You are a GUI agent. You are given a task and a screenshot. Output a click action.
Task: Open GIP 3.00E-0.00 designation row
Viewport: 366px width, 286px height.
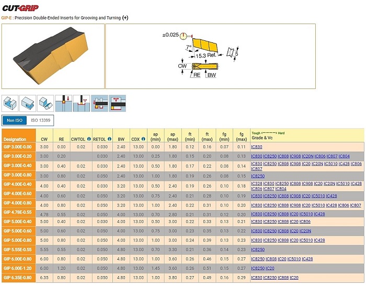(x=19, y=147)
